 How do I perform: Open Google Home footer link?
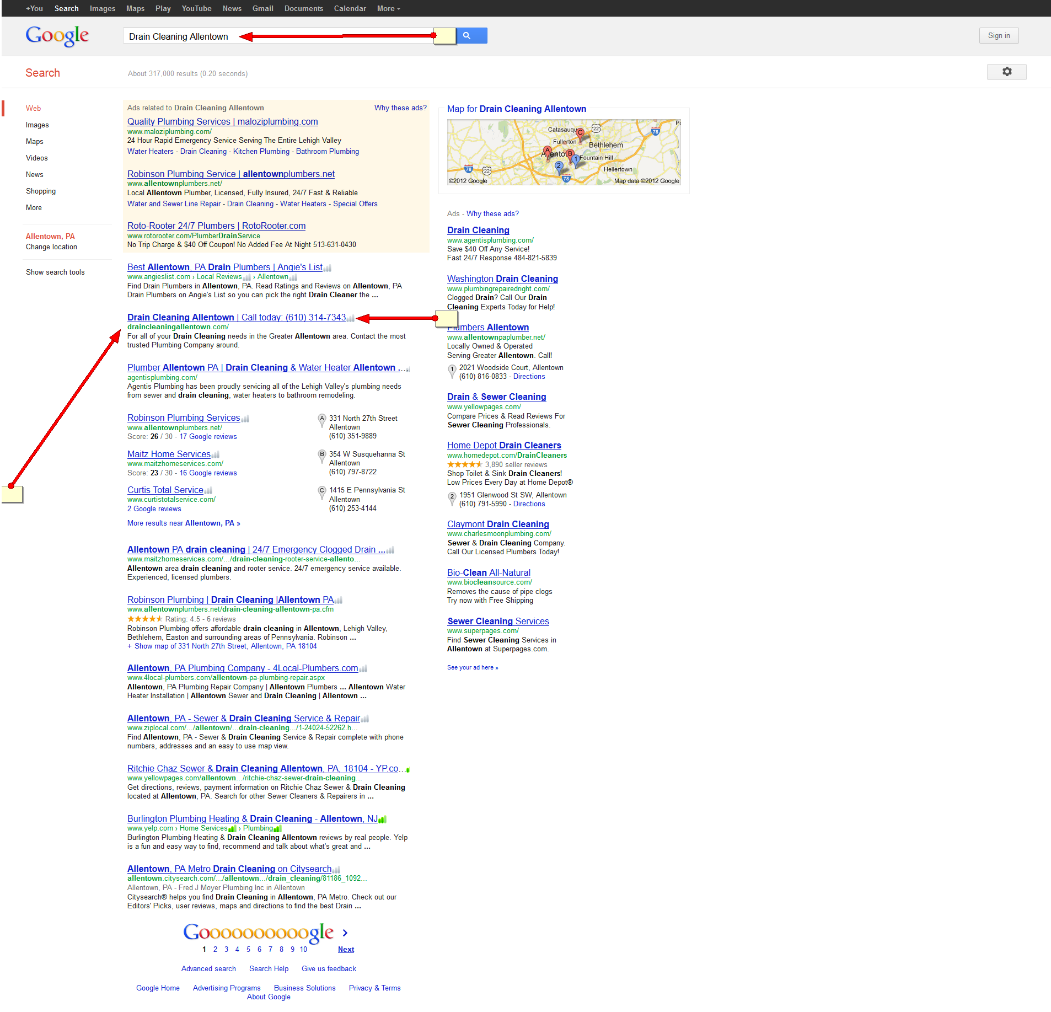click(x=158, y=988)
